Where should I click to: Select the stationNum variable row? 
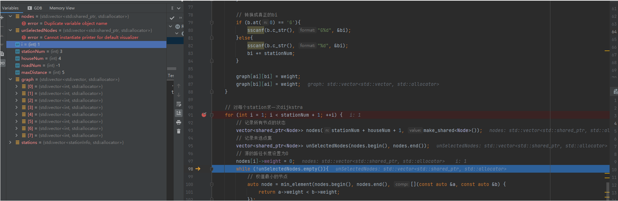tap(86, 51)
